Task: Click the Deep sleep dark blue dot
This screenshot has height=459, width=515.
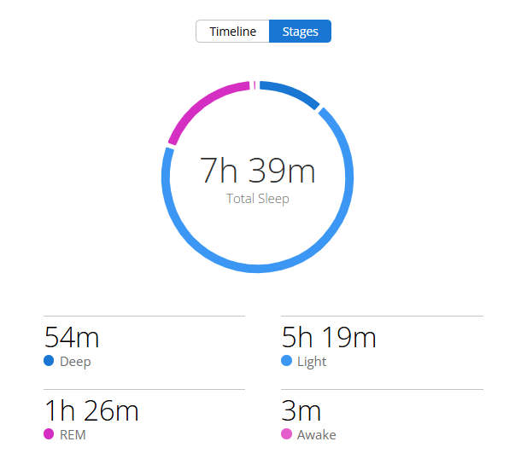Action: pos(49,361)
